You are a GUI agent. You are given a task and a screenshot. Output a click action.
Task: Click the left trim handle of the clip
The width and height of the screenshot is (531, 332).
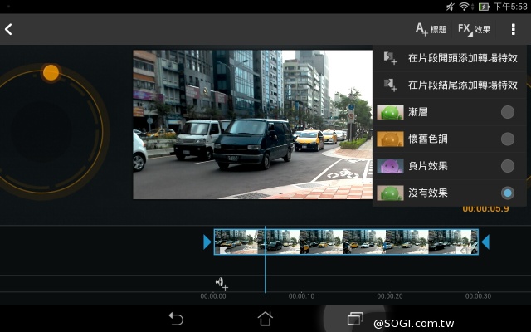click(x=207, y=242)
